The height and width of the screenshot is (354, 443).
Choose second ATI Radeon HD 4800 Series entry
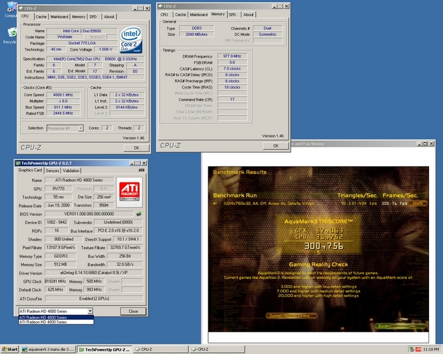tap(56, 322)
